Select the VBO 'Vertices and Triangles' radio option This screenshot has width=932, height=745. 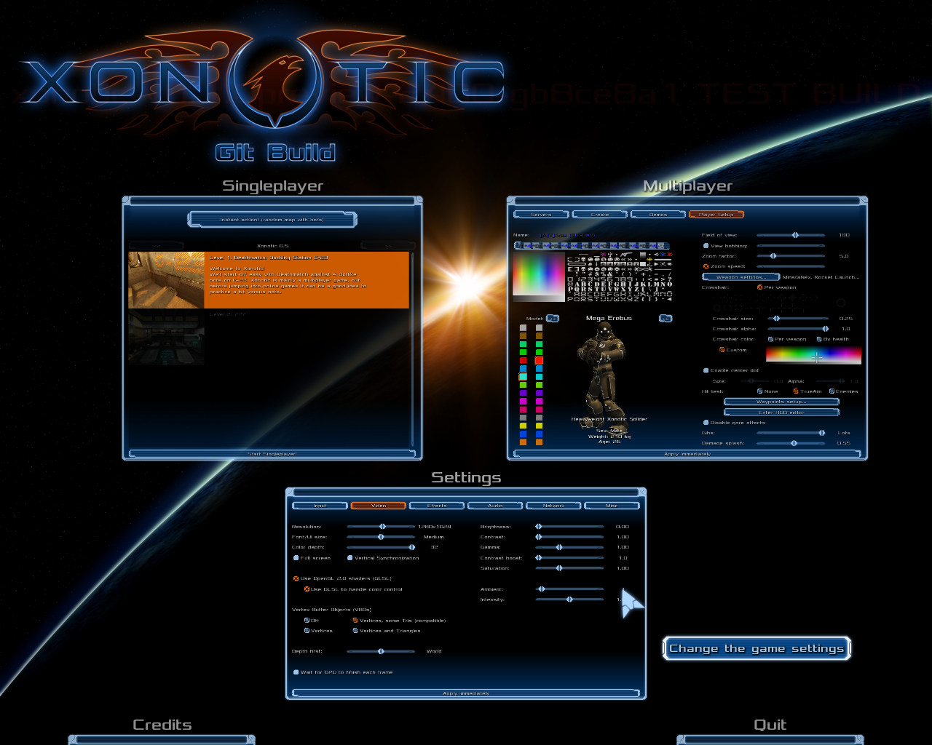(355, 631)
